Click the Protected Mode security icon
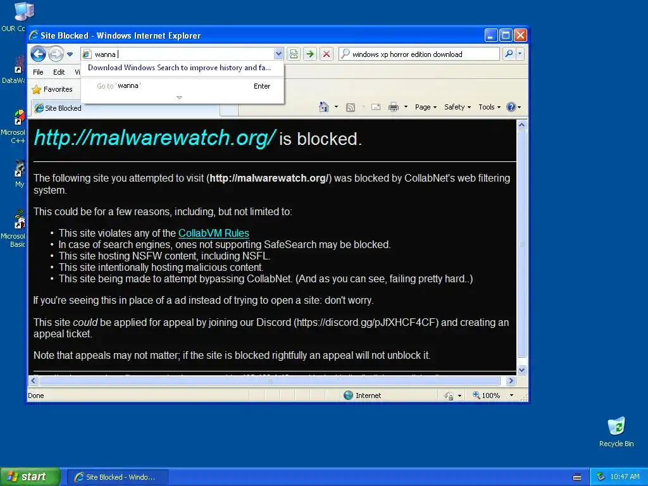 click(449, 396)
